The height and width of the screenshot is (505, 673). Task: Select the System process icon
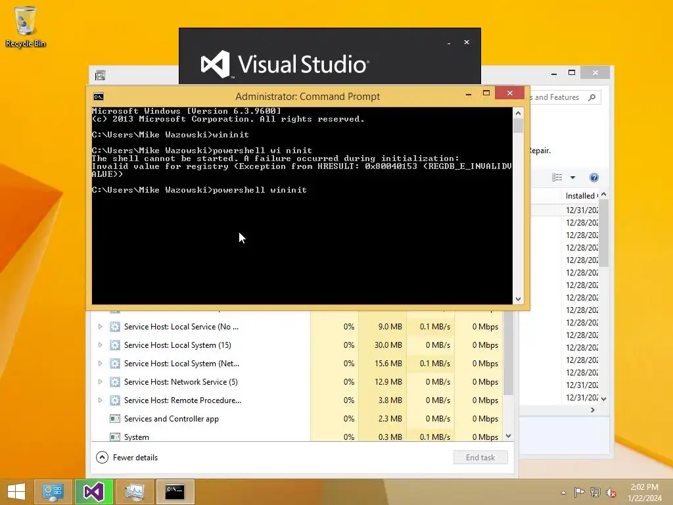[x=114, y=437]
